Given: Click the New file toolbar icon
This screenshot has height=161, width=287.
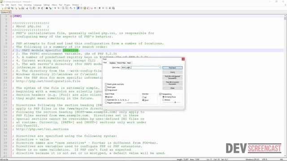Looking at the screenshot, I should [x=2, y=8].
